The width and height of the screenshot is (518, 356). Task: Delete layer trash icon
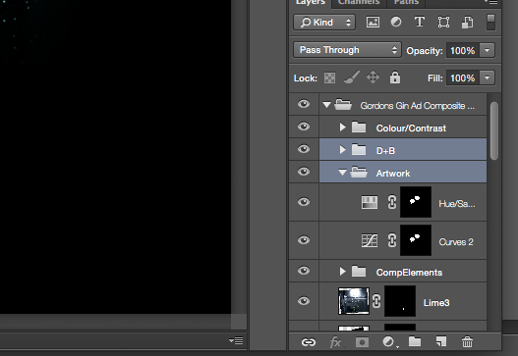[467, 342]
